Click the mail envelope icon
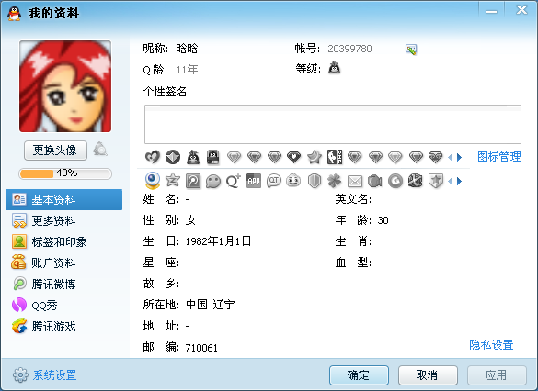The image size is (538, 391). [x=355, y=181]
